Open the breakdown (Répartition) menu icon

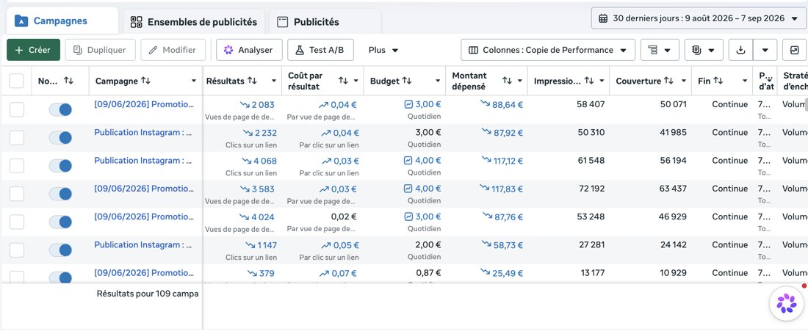pos(660,50)
